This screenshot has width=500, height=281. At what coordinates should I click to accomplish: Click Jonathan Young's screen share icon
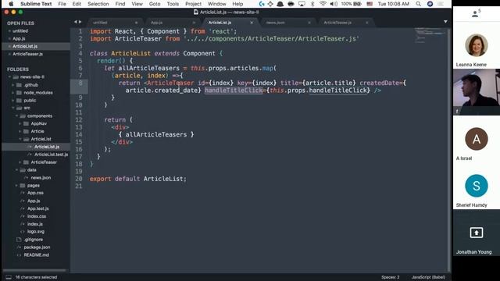(x=477, y=233)
